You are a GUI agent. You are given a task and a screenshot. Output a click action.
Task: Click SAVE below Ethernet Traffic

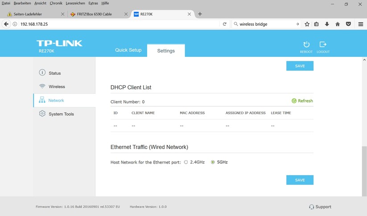(300, 180)
